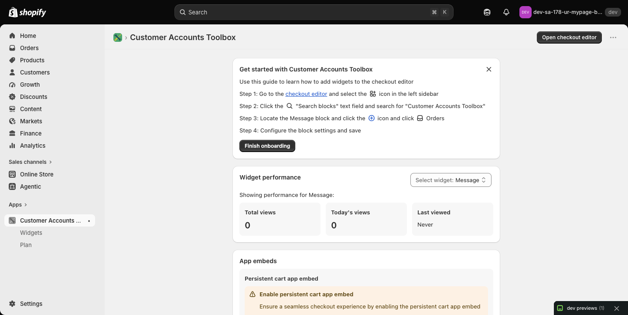Click the Today's views stat card
The height and width of the screenshot is (315, 628).
coord(366,219)
